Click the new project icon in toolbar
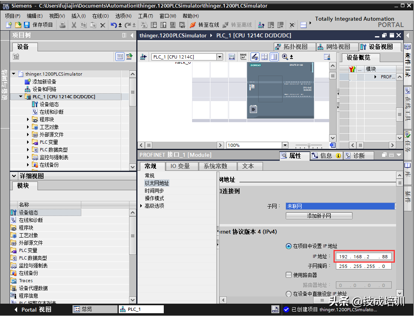The image size is (414, 316). click(x=9, y=25)
